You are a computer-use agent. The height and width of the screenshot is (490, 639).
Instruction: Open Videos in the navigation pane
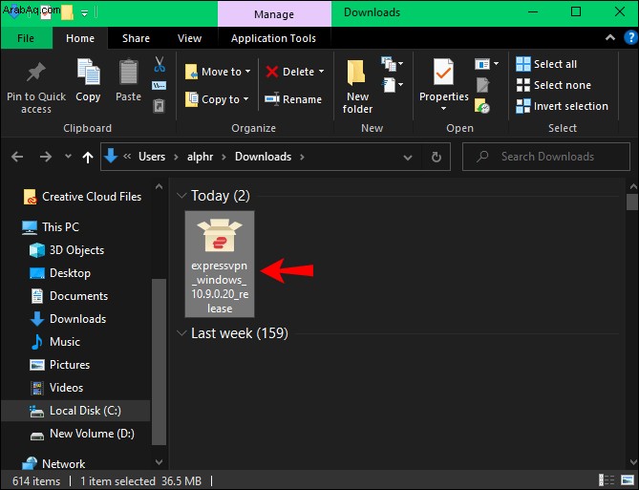coord(56,387)
